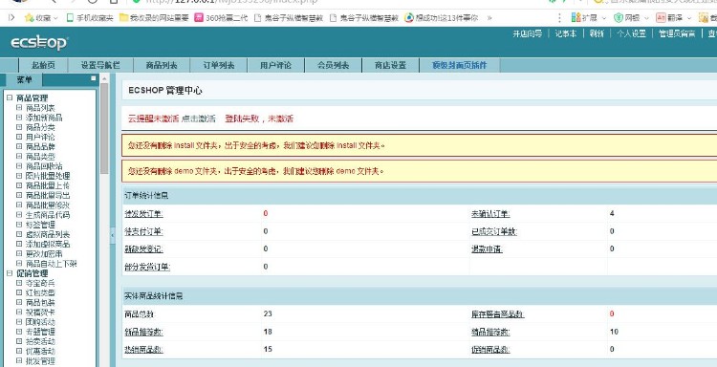Open 图片批量处理 in the sidebar tree
This screenshot has width=717, height=367.
pyautogui.click(x=48, y=176)
